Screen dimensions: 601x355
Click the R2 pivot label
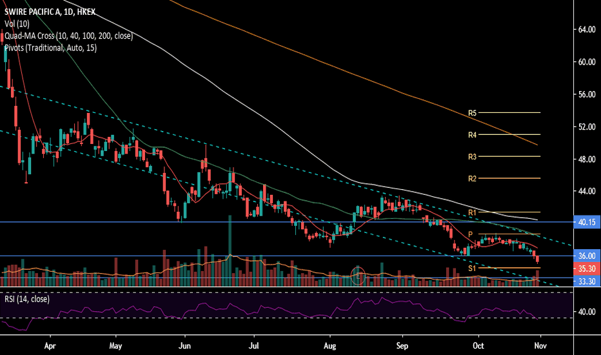[472, 179]
